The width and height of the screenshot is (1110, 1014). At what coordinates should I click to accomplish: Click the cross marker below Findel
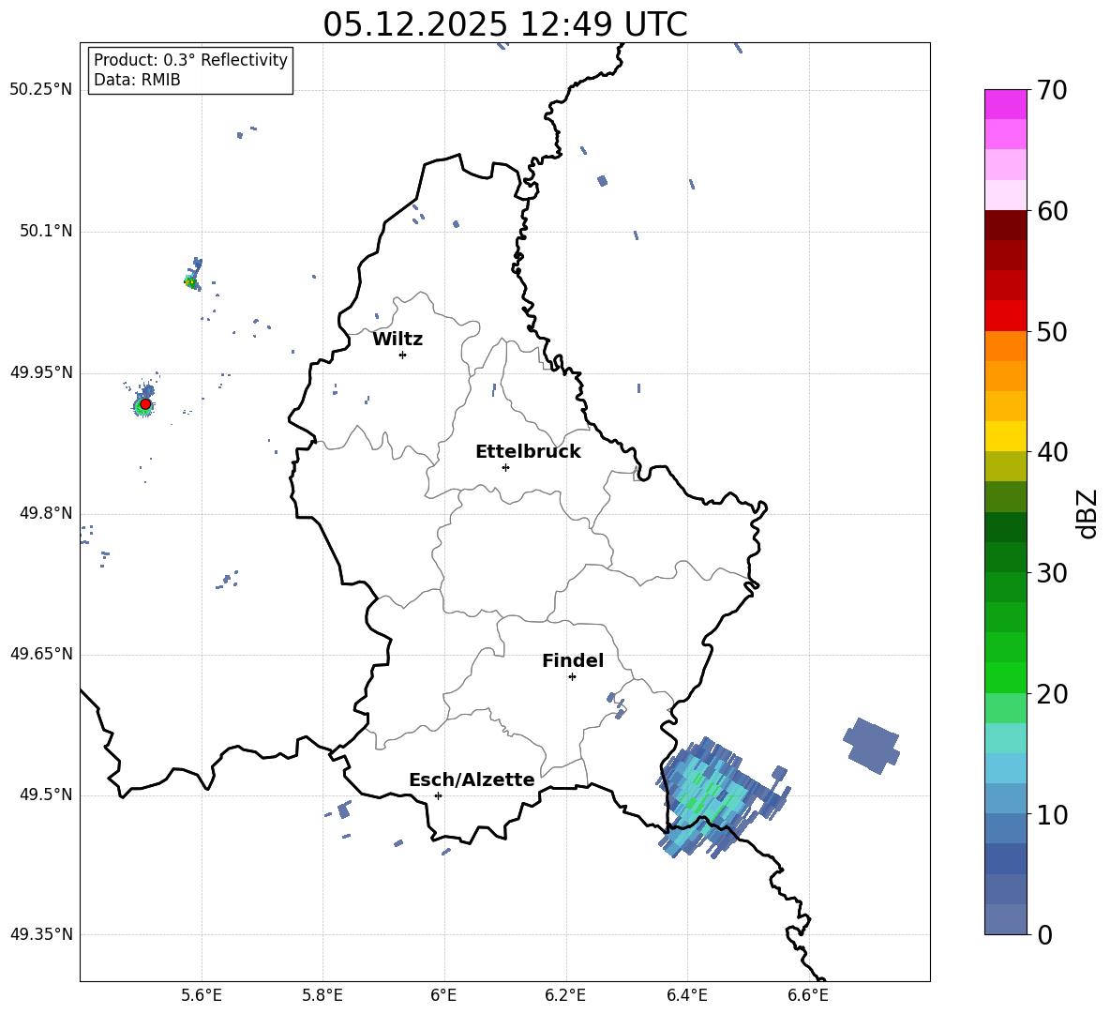pos(572,677)
